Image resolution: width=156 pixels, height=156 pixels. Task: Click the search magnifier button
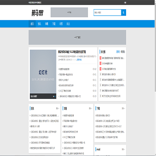pos(123,13)
